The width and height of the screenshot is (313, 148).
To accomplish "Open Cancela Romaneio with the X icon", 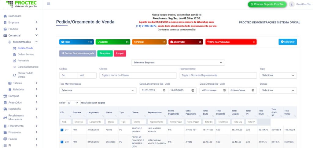I will [14, 67].
